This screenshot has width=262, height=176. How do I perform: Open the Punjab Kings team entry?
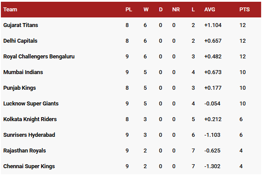[19, 88]
